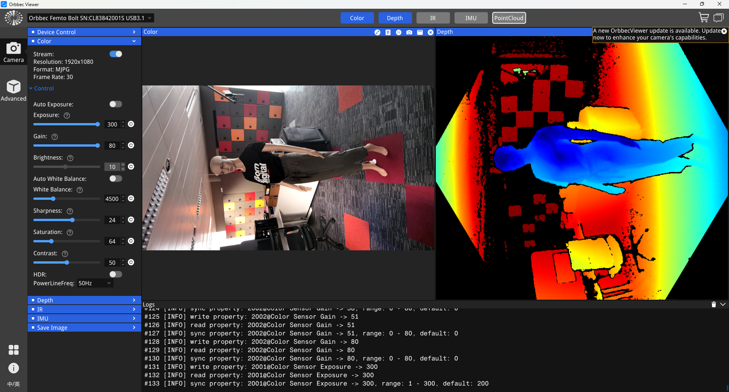Open the info panel in the sidebar
Viewport: 729px width, 392px height.
13,368
